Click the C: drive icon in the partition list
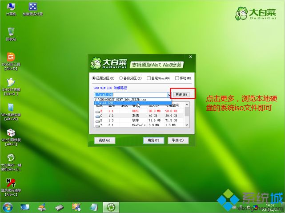 (98, 116)
